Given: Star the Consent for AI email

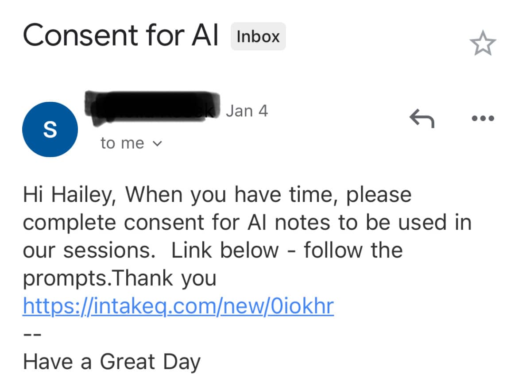Looking at the screenshot, I should click(483, 43).
